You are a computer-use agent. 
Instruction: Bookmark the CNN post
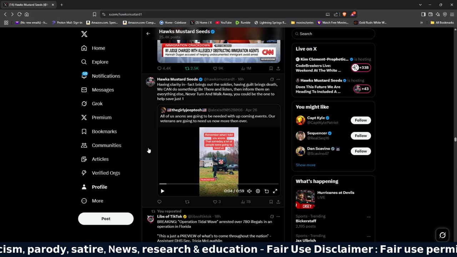pyautogui.click(x=271, y=68)
